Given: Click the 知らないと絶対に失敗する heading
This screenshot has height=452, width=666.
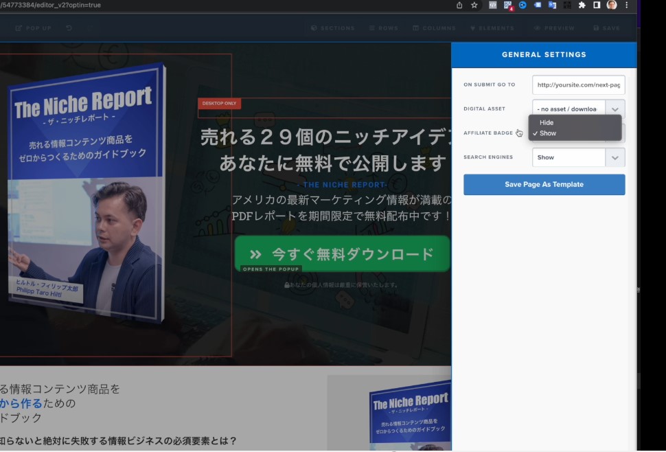Looking at the screenshot, I should tap(118, 440).
